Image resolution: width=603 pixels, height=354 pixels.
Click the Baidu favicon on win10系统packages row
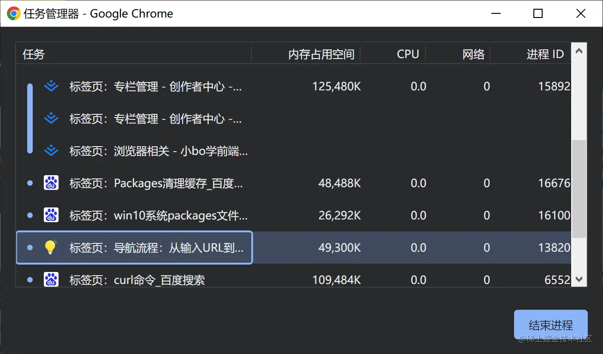pos(51,215)
